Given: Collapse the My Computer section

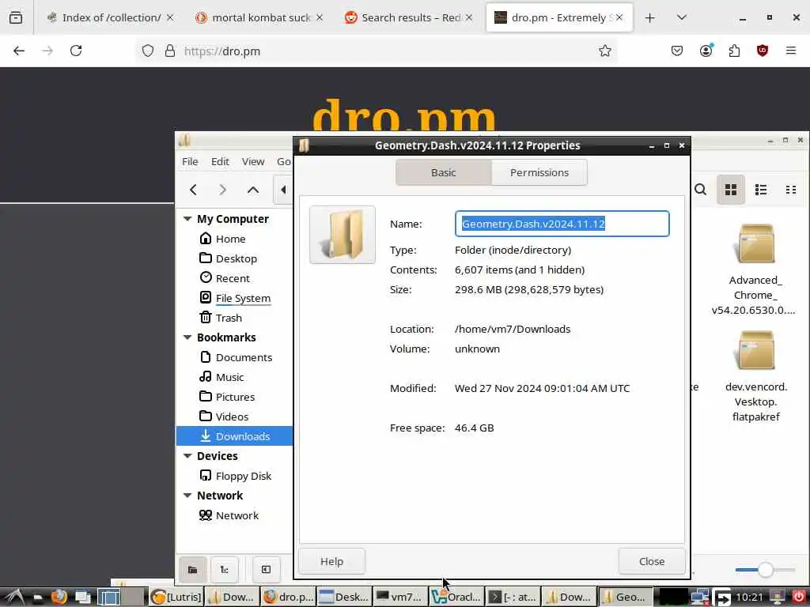Looking at the screenshot, I should pyautogui.click(x=187, y=219).
